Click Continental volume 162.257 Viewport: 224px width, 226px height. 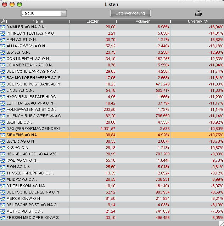[162, 59]
